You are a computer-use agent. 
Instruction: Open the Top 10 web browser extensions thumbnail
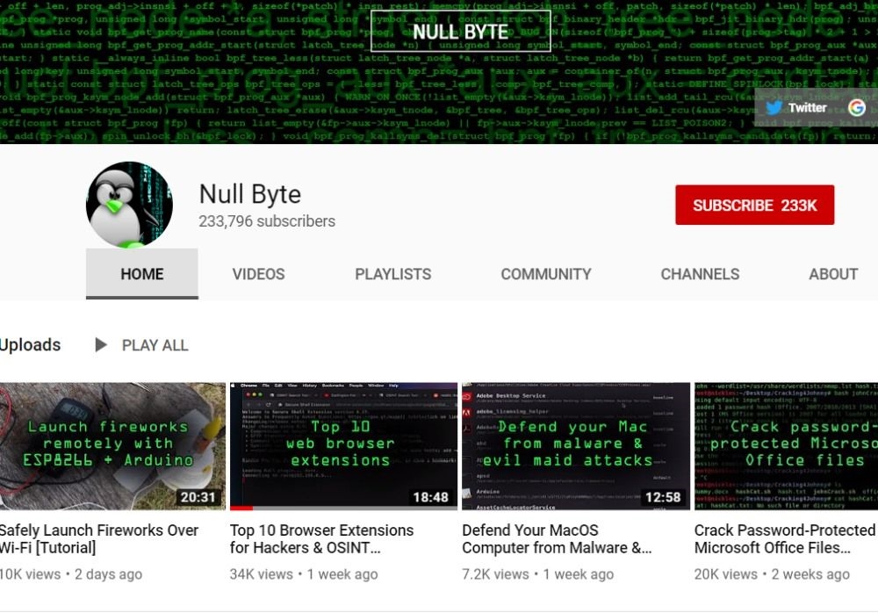[343, 446]
